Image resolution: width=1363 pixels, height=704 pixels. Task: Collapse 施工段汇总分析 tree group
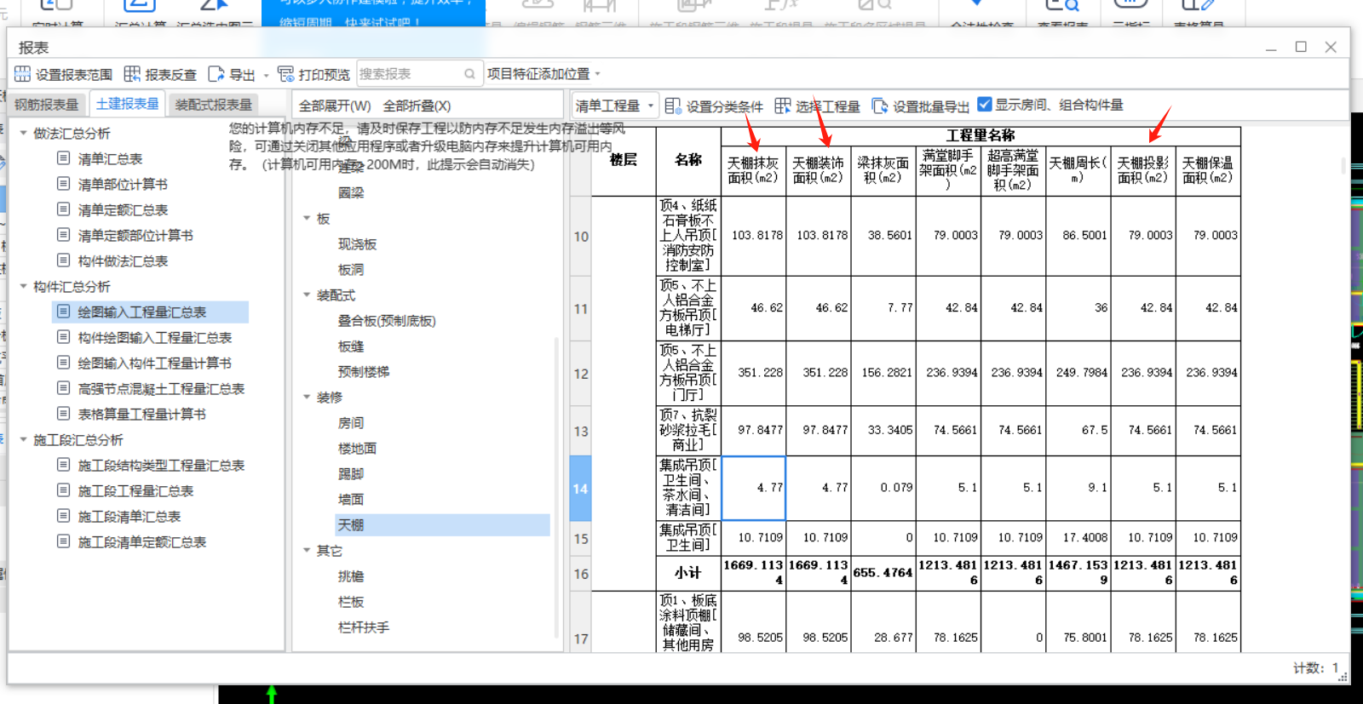23,440
